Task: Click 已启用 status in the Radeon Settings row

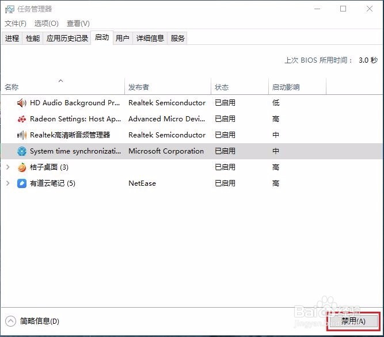Action: tap(225, 119)
